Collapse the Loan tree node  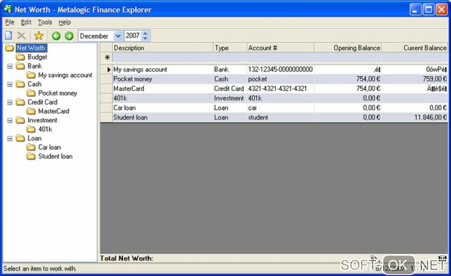pyautogui.click(x=10, y=138)
